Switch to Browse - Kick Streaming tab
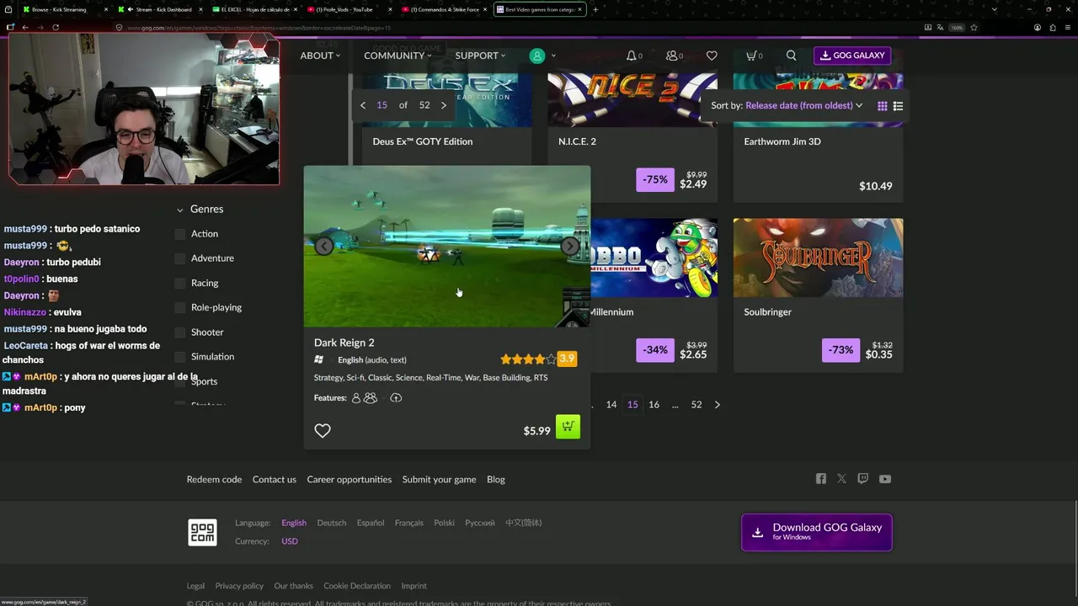1078x606 pixels. click(64, 9)
